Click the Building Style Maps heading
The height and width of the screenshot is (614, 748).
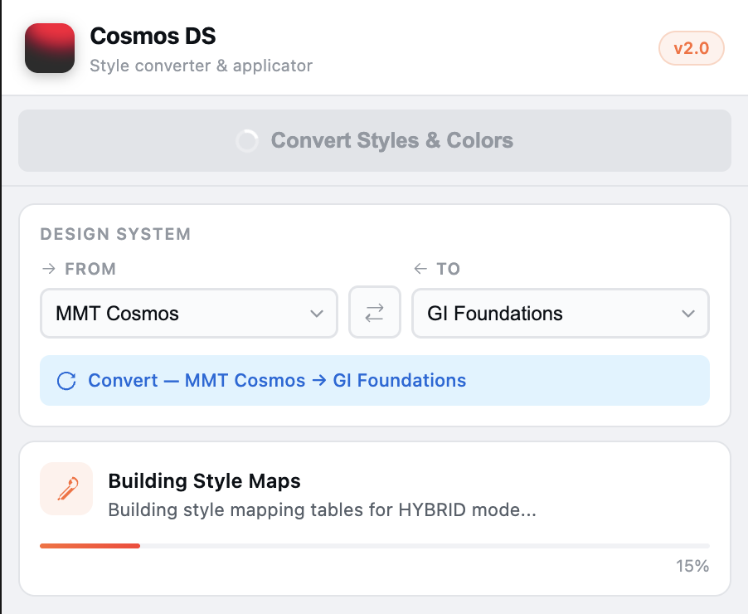204,480
